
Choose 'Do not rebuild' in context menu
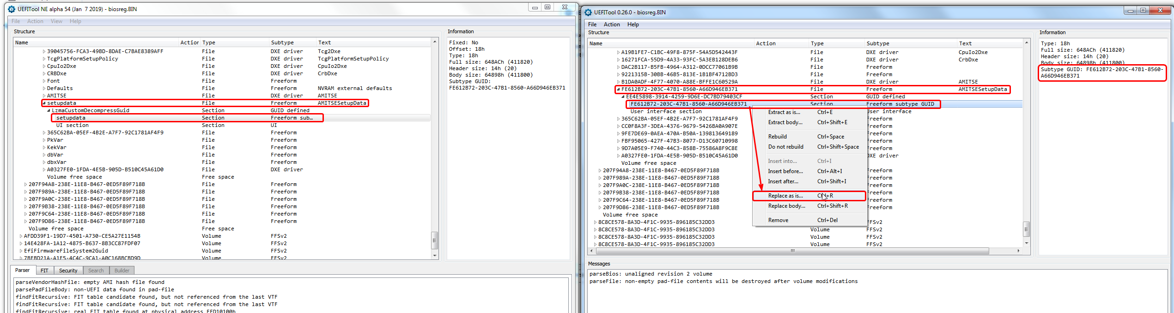809,147
